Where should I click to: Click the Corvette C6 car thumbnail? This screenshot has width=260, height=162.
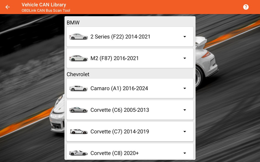79,110
